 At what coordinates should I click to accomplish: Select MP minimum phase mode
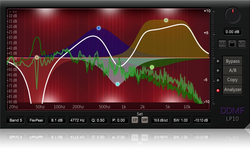pyautogui.click(x=145, y=120)
